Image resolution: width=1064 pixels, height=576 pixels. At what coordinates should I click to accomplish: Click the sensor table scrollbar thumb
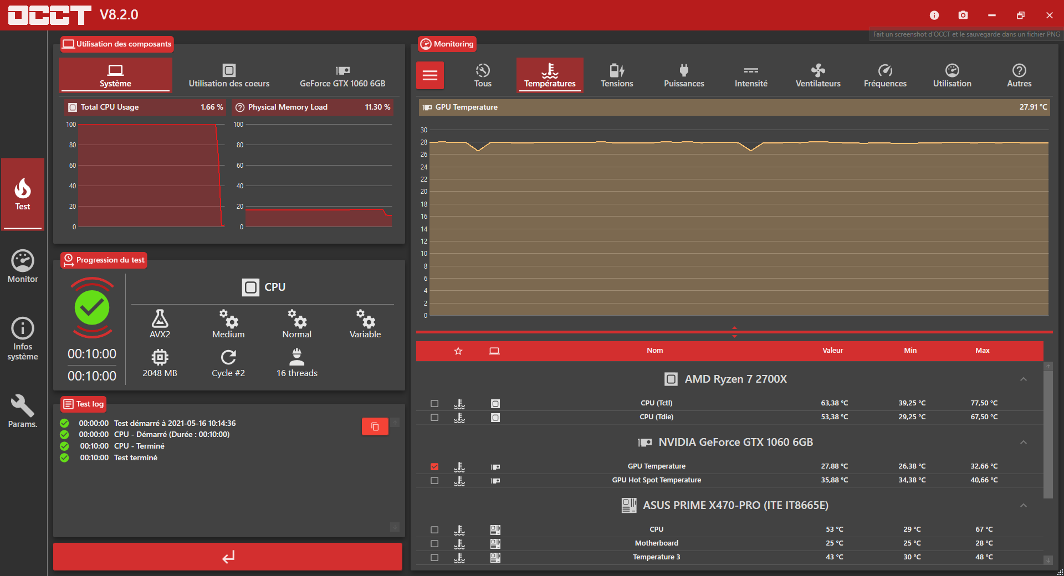1048,435
